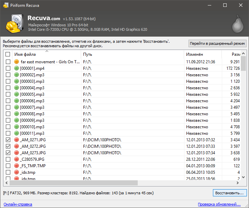Click red status dot of _AM_0273.JPG

16,153
